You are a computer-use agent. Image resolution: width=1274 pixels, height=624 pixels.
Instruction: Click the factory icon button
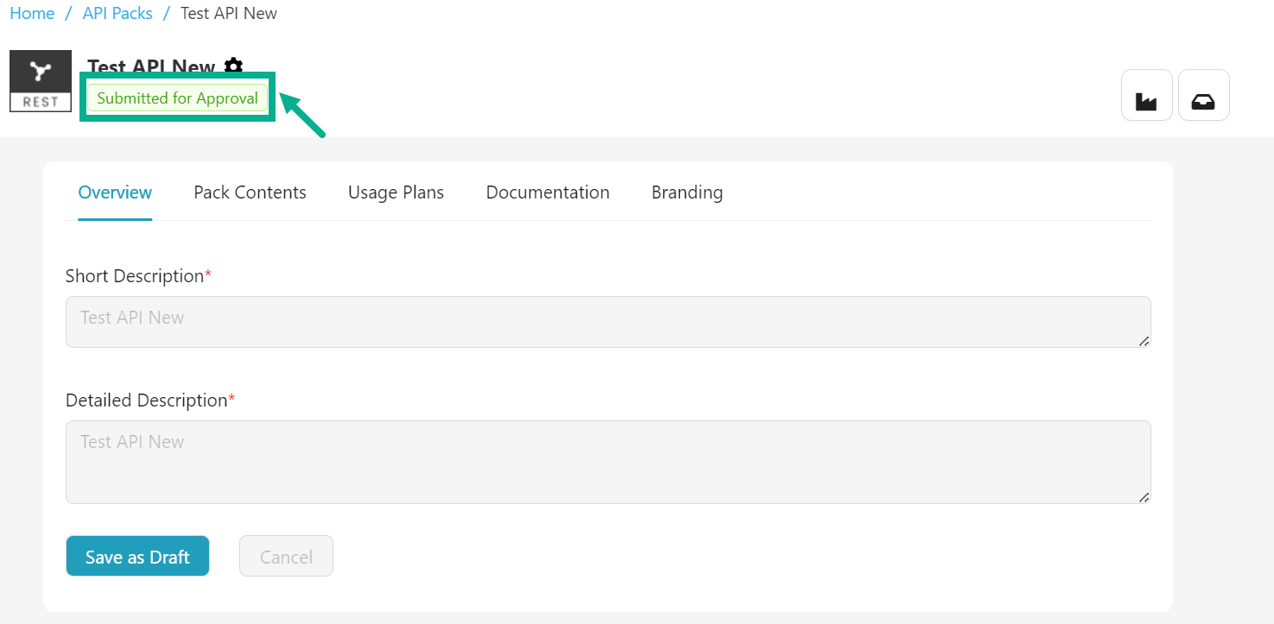1146,95
